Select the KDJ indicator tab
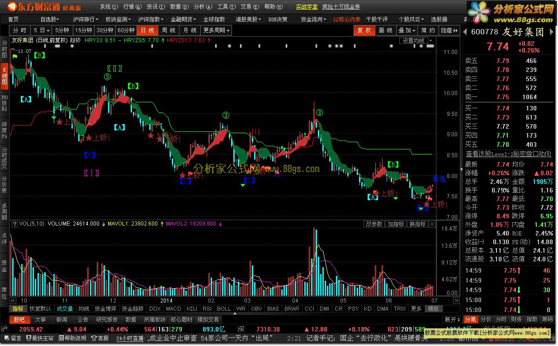Viewport: 558px width, 346px height. tap(192, 309)
